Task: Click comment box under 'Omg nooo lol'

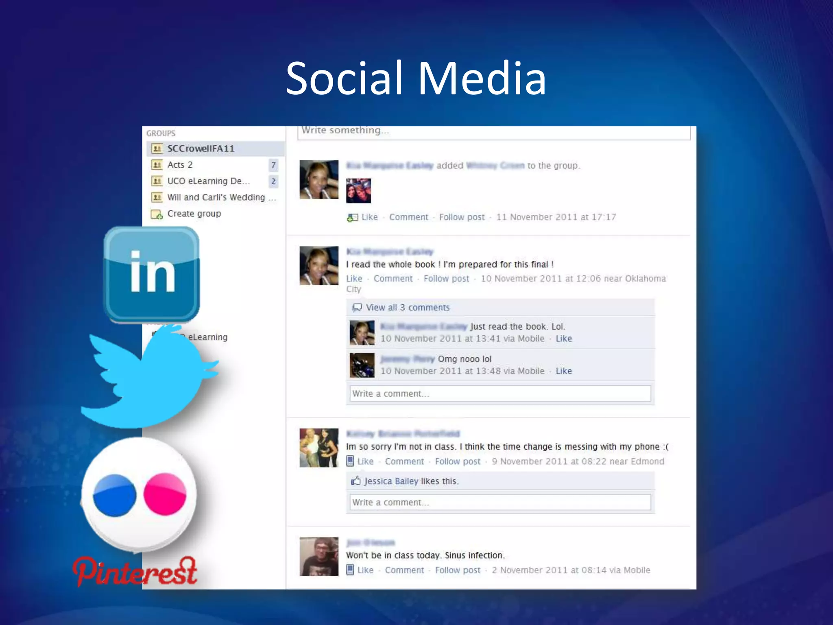Action: point(500,393)
